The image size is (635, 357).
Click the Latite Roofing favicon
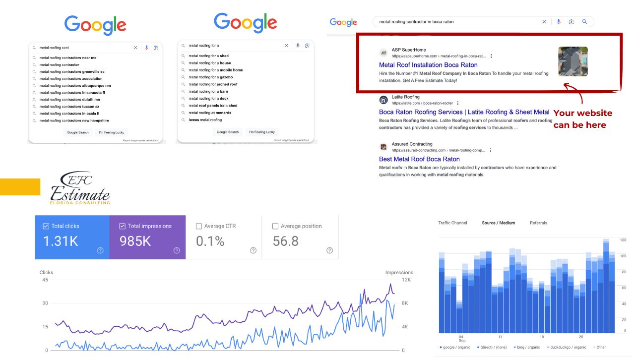click(x=383, y=100)
